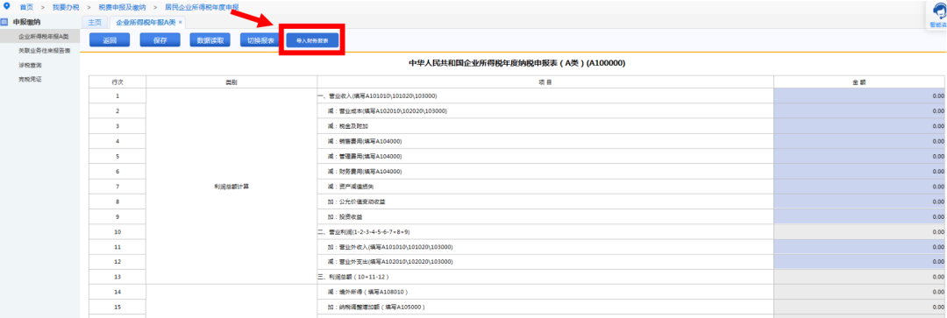This screenshot has height=318, width=947.
Task: Click item text 三、利润总额(10+11-12)
Action: 355,277
